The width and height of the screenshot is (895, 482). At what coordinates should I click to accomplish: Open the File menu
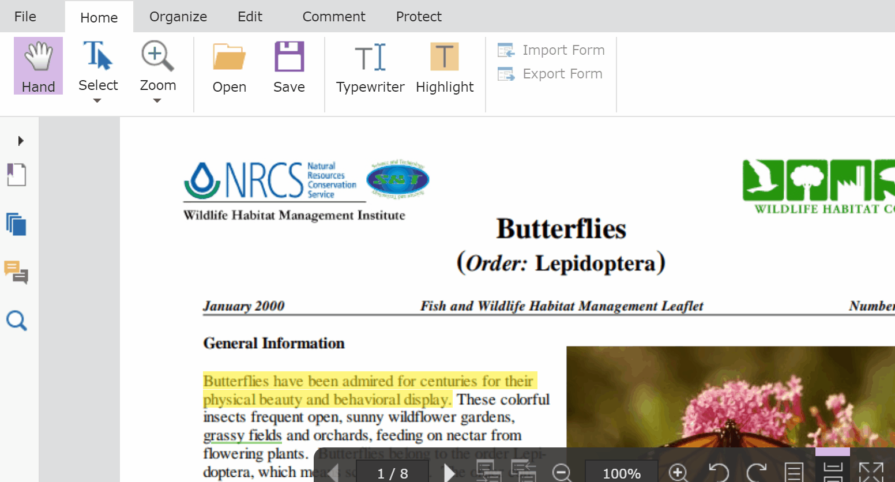point(25,17)
